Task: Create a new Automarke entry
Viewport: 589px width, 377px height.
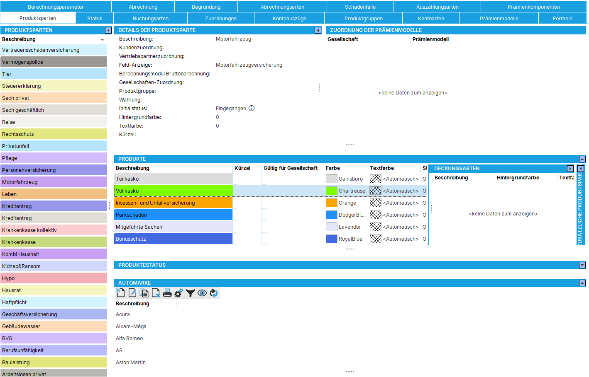Action: tap(120, 293)
